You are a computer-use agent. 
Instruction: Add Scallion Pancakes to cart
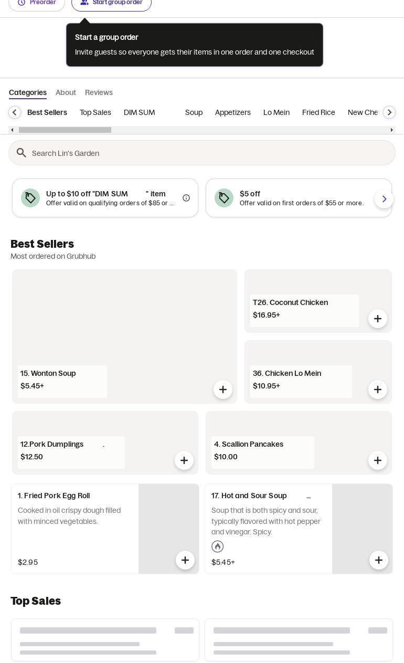(x=378, y=460)
